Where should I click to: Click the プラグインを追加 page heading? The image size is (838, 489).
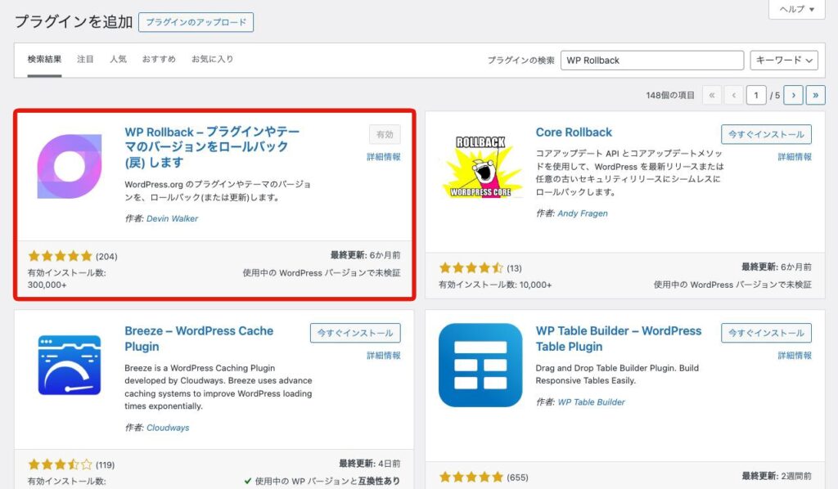[73, 22]
